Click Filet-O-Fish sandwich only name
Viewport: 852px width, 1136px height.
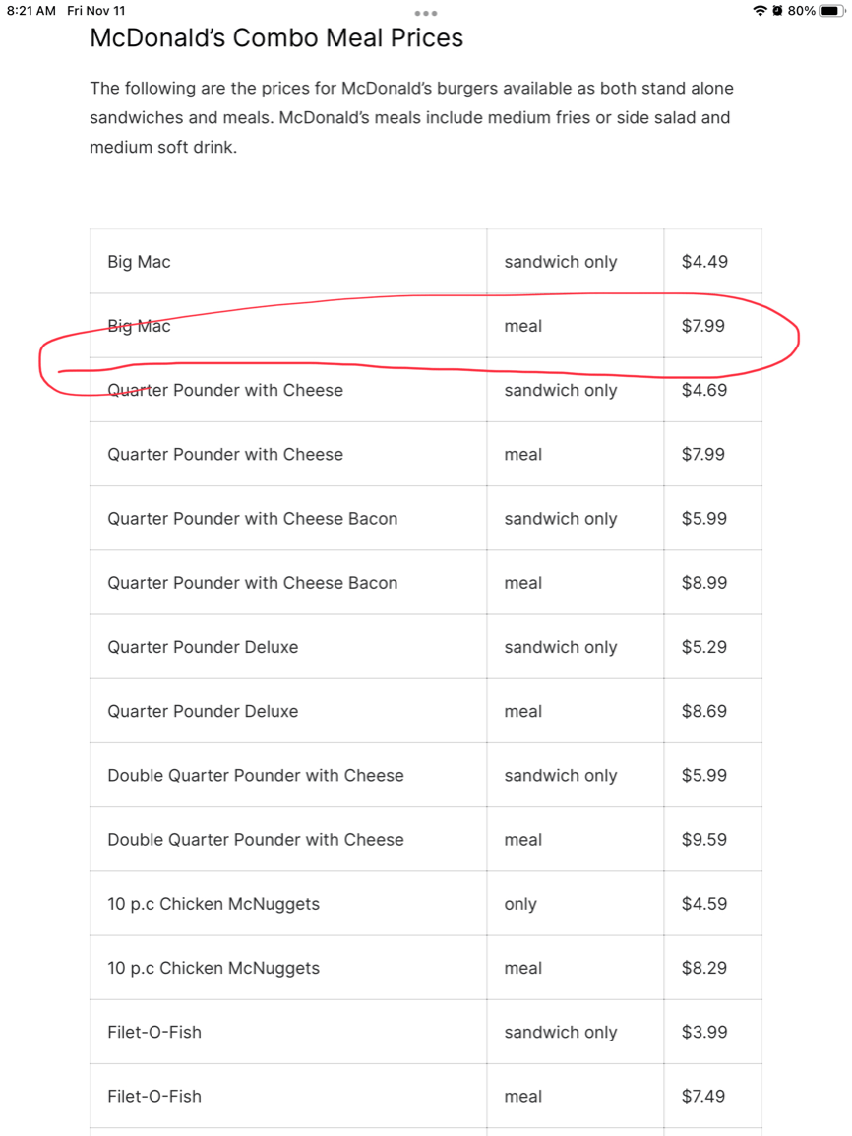tap(154, 1032)
